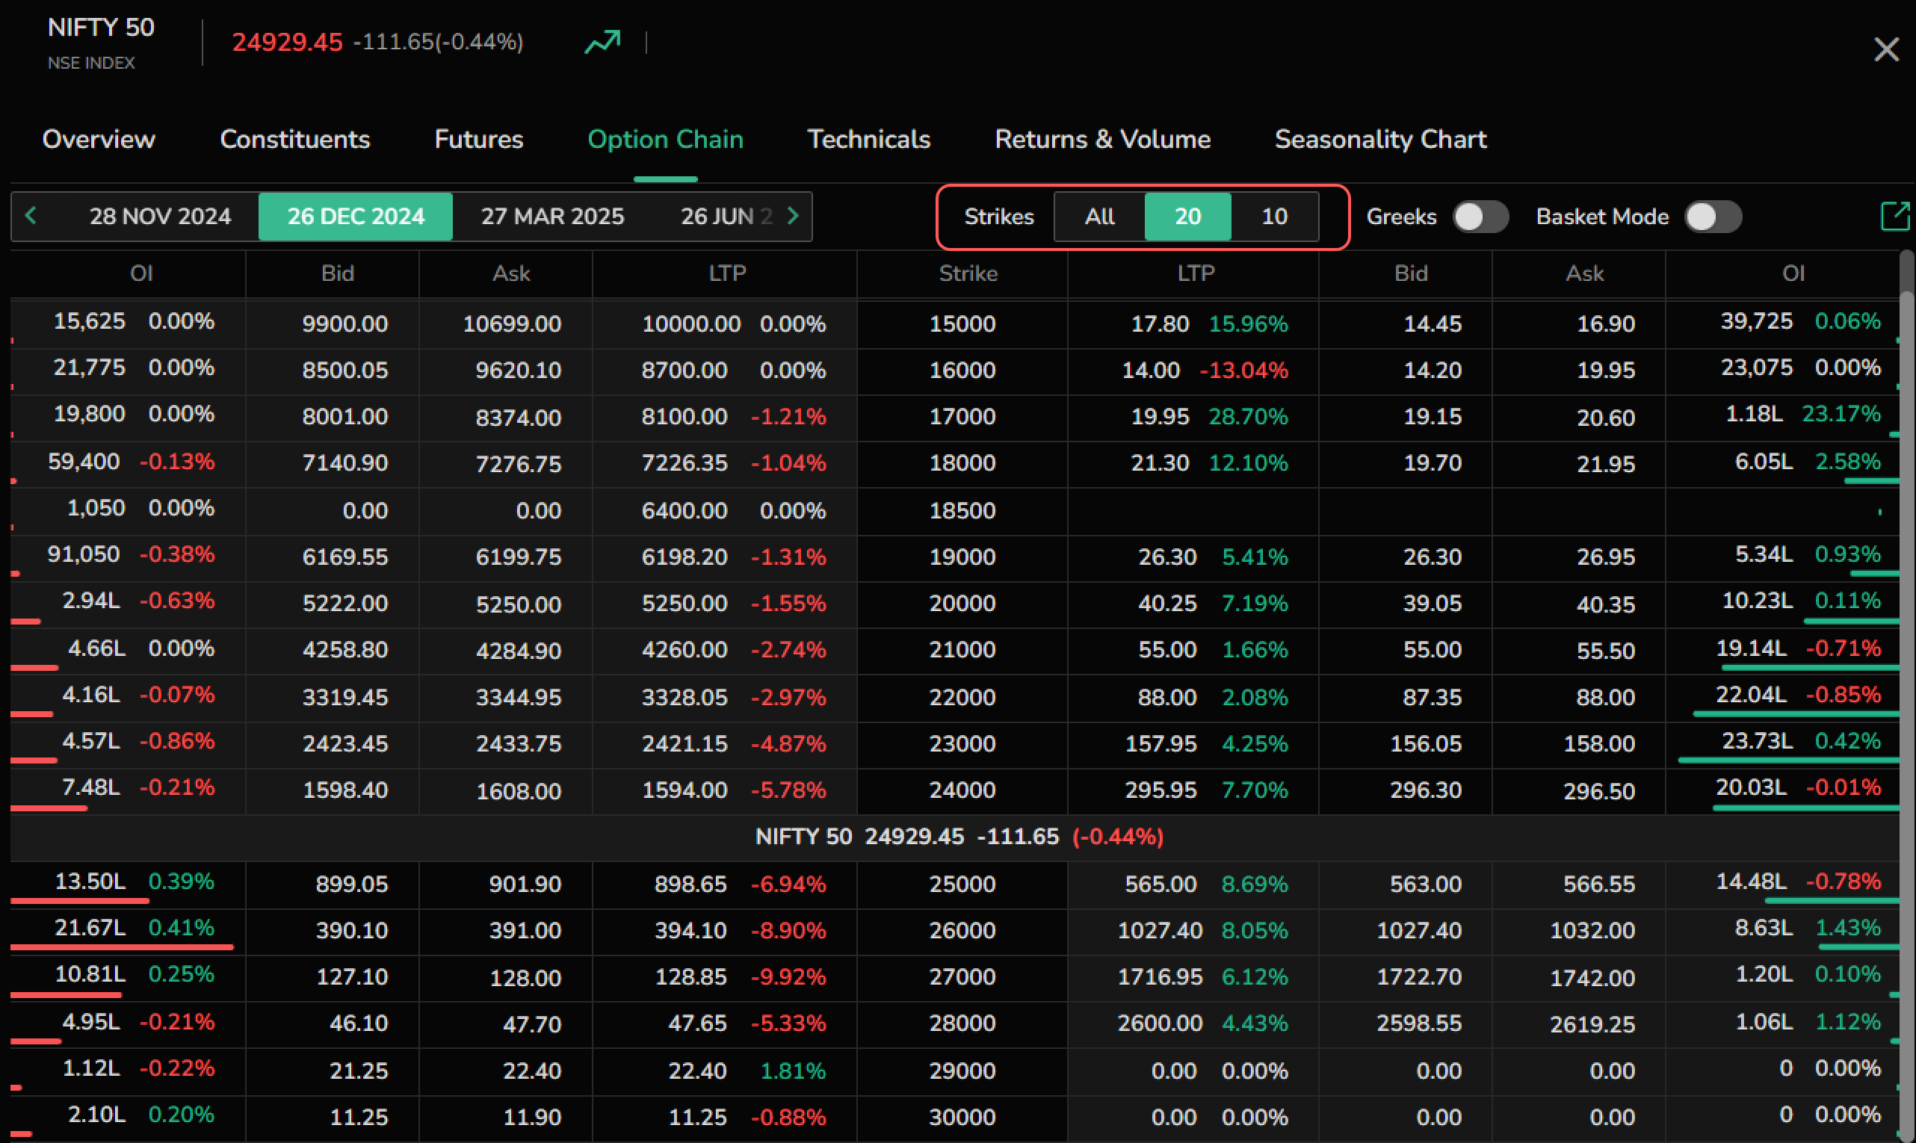
Task: Turn on the Greeks toggle
Action: pos(1480,217)
